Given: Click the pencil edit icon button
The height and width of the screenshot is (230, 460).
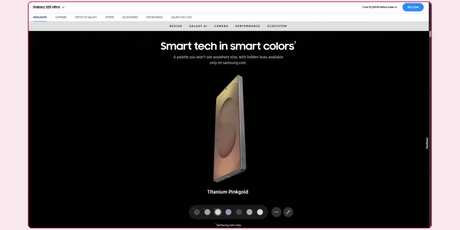Looking at the screenshot, I should tap(288, 212).
